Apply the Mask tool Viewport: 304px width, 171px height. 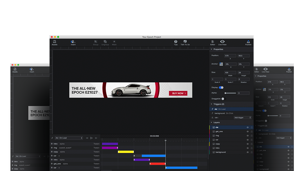pyautogui.click(x=114, y=43)
